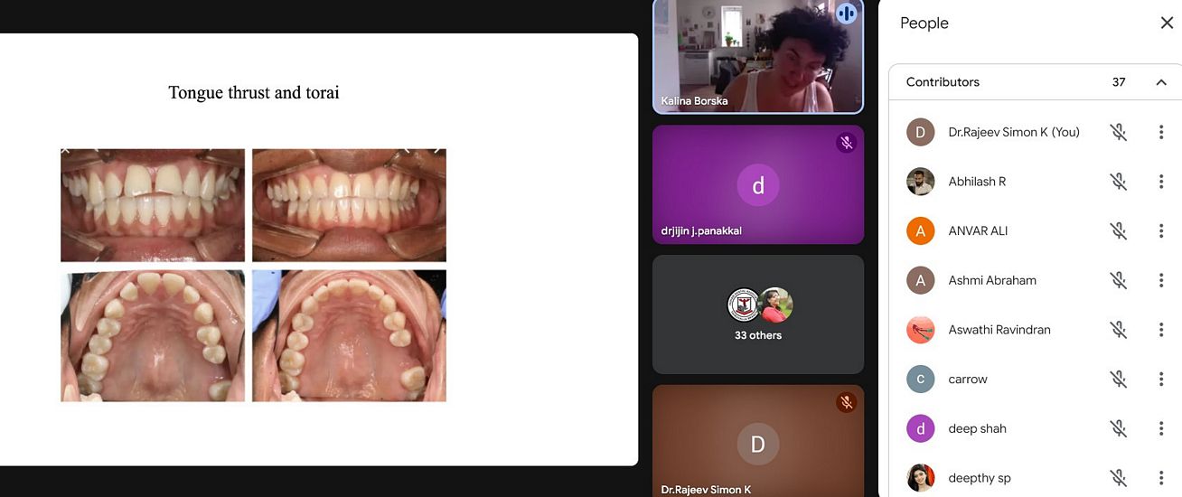
Task: Open more options for carrow
Action: click(x=1161, y=380)
